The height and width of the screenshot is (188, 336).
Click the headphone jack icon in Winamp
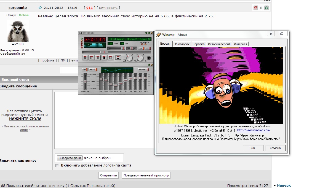pyautogui.click(x=149, y=58)
